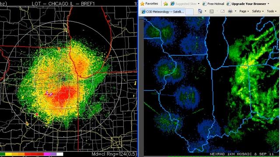Expand the Suggested Sites dropdown arrow
This screenshot has width=280, height=157.
pos(199,3)
